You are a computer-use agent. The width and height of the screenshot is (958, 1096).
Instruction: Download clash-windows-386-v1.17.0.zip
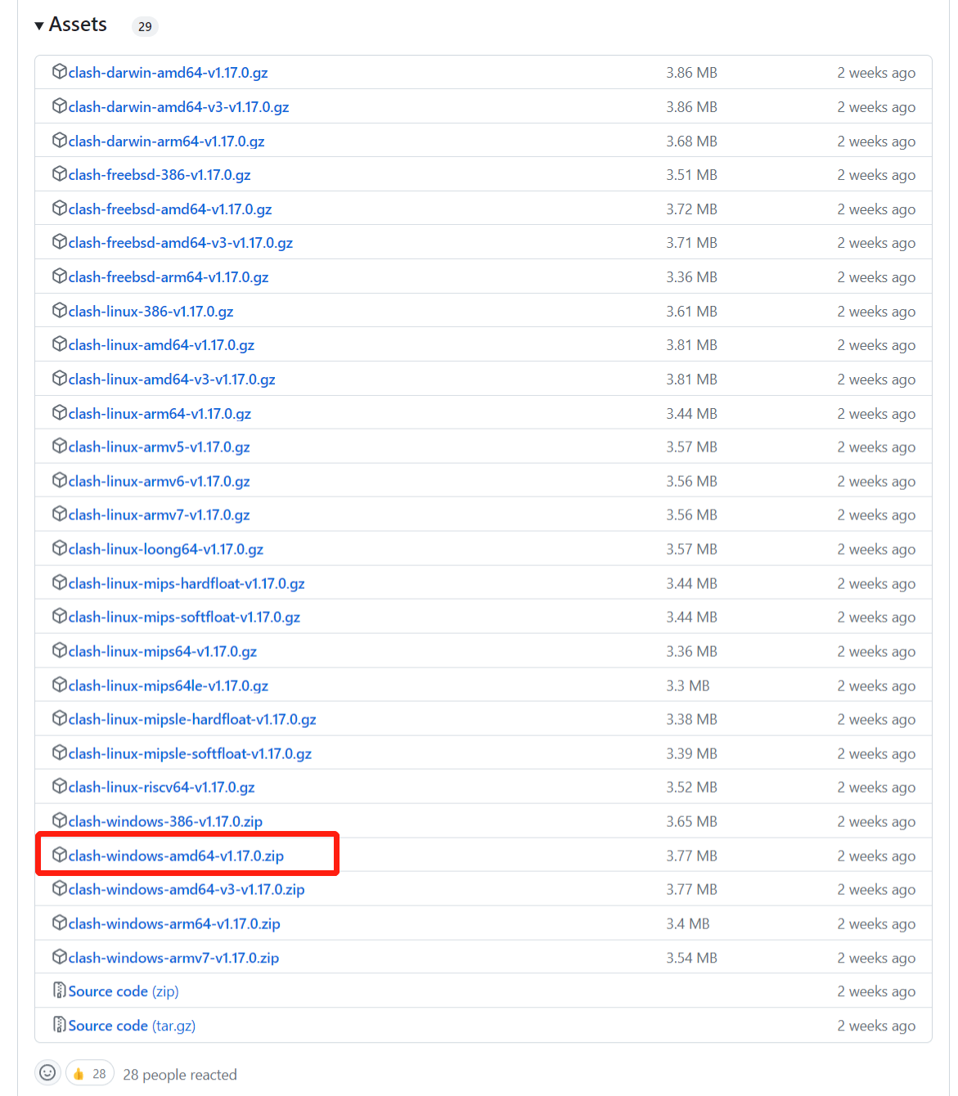(x=165, y=821)
